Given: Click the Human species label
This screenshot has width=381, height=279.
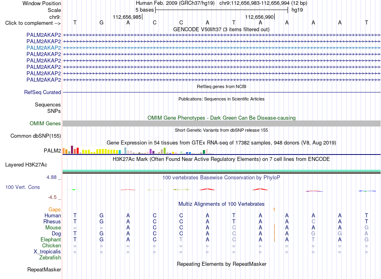Looking at the screenshot, I should 53,216.
